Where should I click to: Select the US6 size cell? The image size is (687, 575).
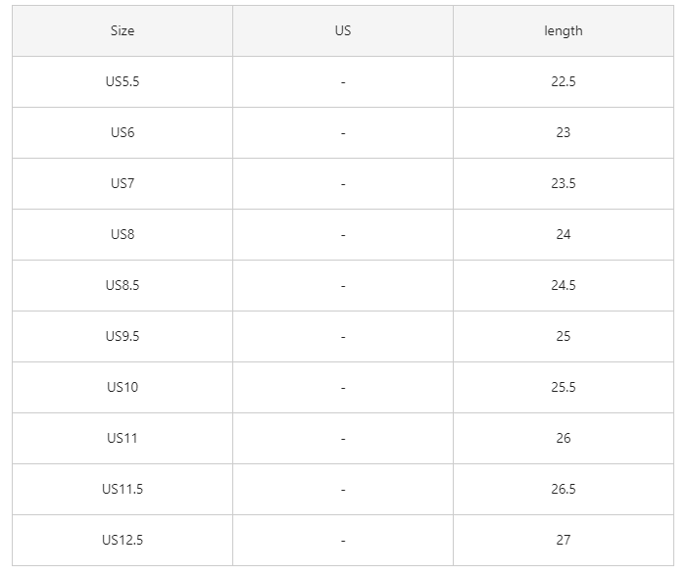tap(123, 132)
